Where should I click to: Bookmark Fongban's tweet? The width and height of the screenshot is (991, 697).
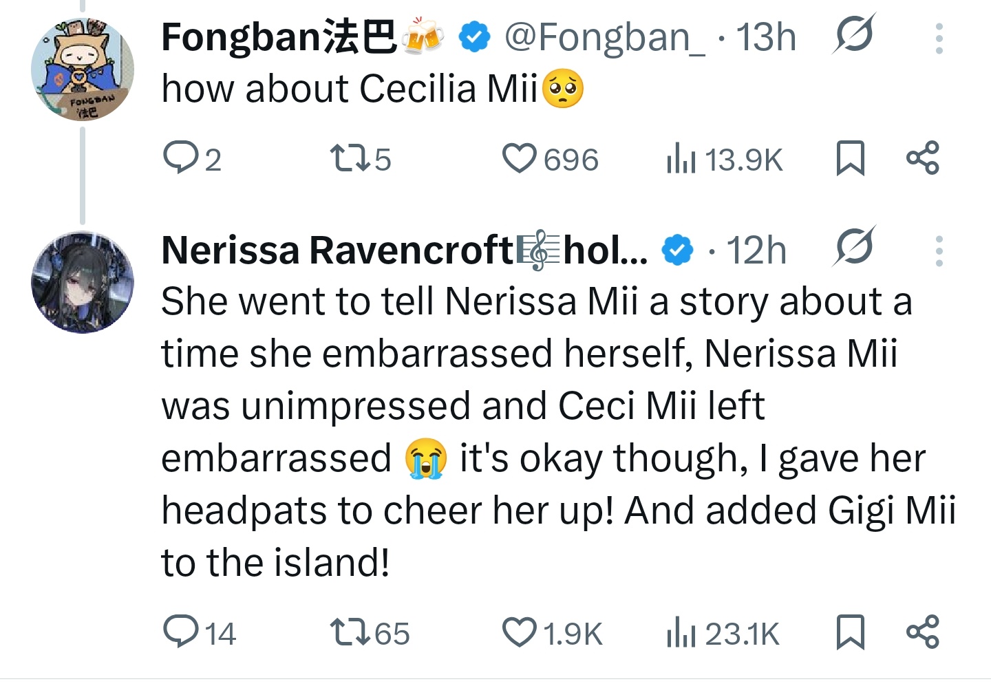click(x=850, y=158)
